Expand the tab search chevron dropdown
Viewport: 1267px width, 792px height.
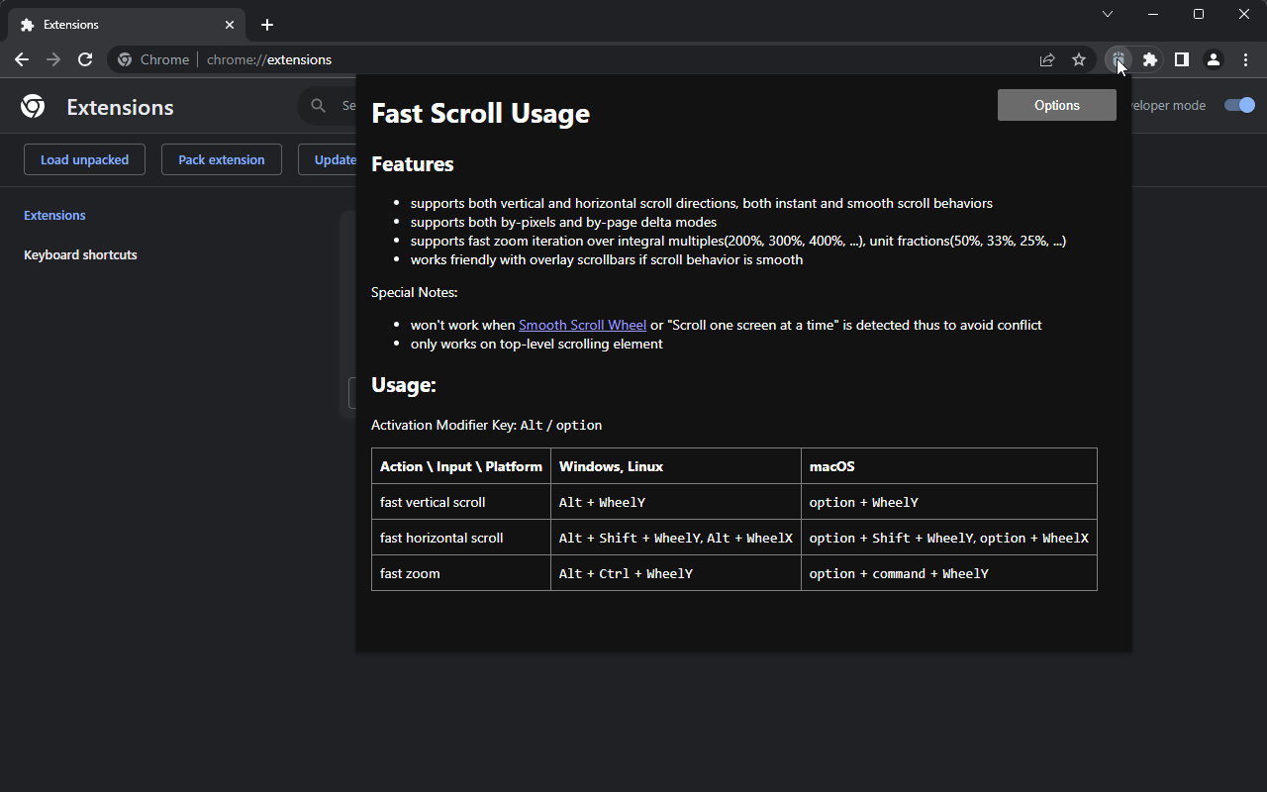1108,14
